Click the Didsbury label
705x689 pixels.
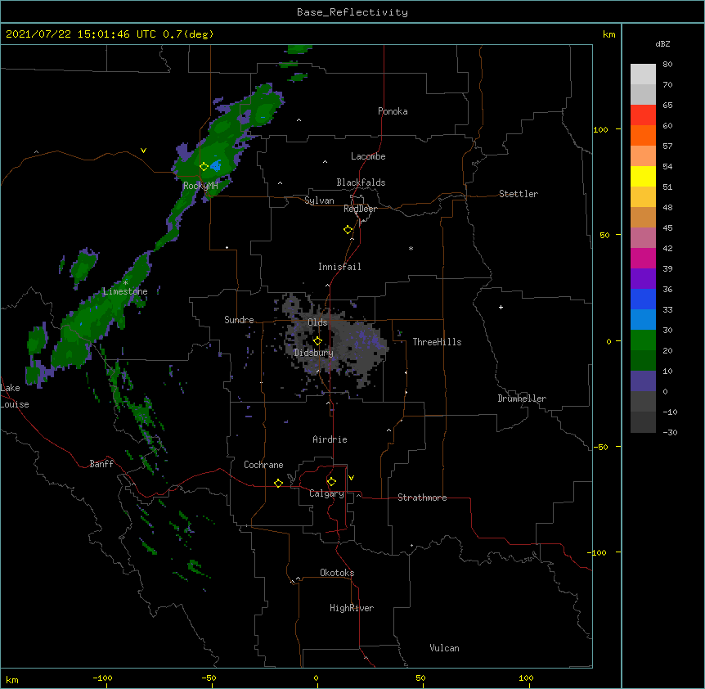314,353
